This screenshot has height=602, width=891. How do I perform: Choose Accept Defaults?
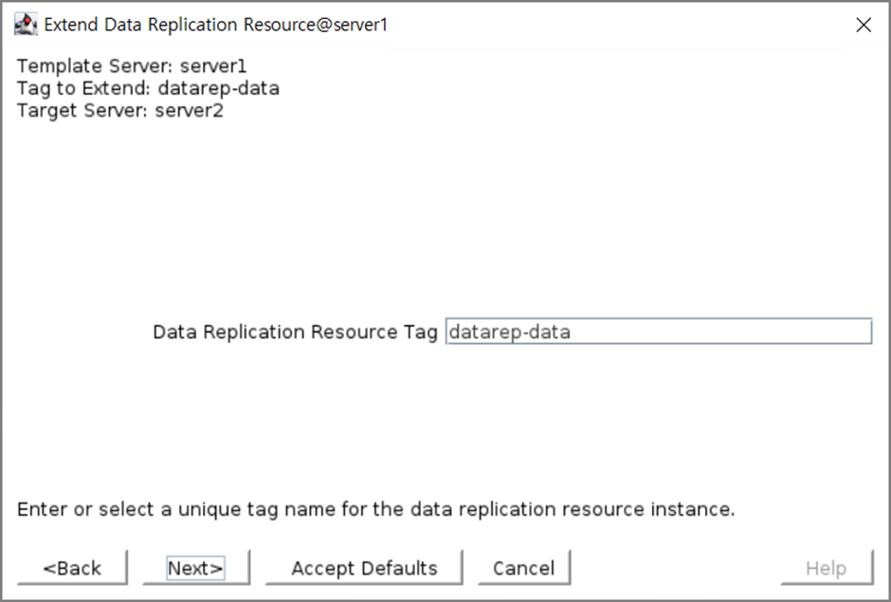364,567
